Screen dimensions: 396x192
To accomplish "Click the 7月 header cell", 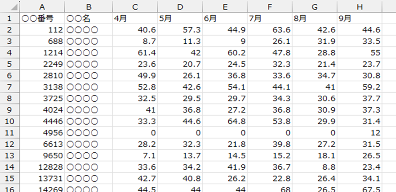I will pos(270,18).
